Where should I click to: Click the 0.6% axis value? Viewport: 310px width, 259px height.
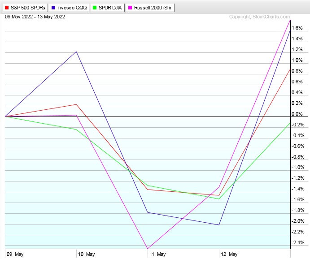pyautogui.click(x=297, y=82)
